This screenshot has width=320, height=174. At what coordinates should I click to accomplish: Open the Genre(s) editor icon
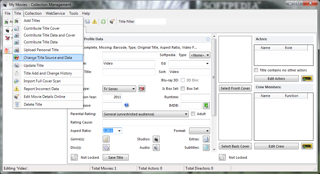(106, 139)
